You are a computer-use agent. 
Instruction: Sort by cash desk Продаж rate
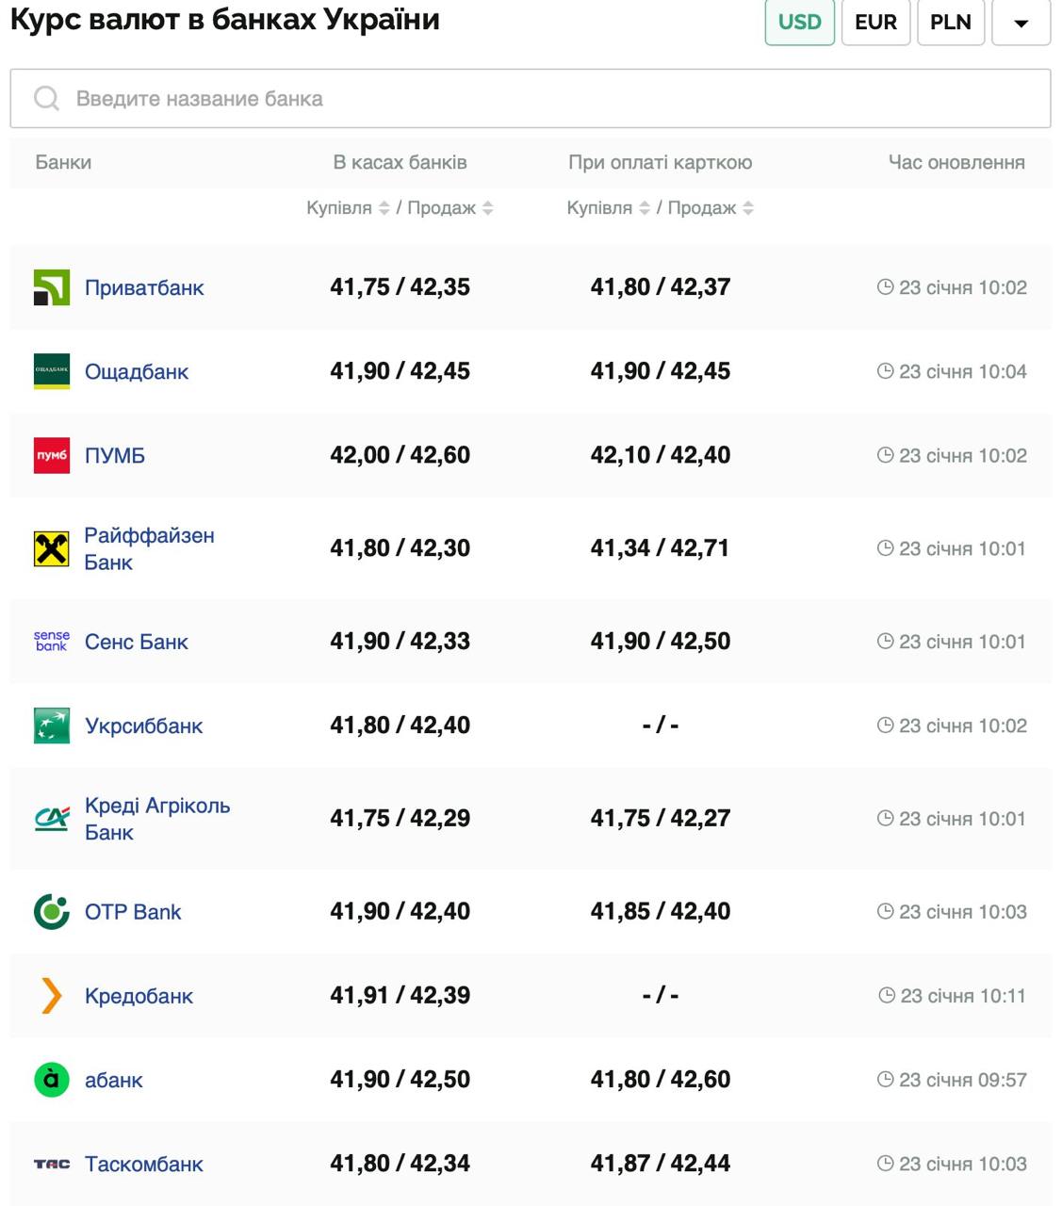(487, 208)
